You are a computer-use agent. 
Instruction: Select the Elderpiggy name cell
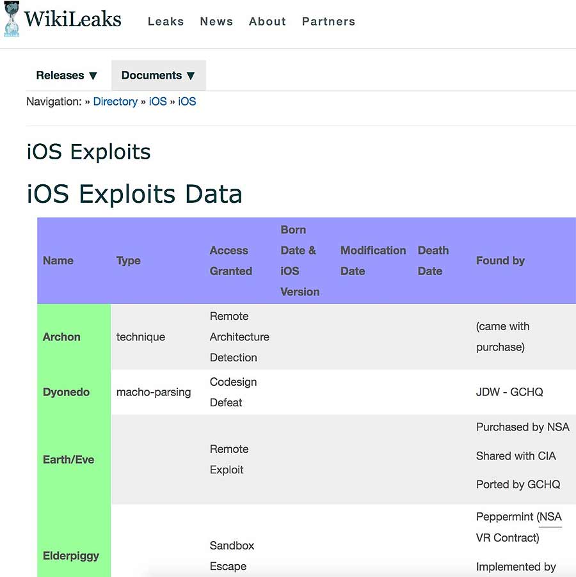[x=74, y=541]
